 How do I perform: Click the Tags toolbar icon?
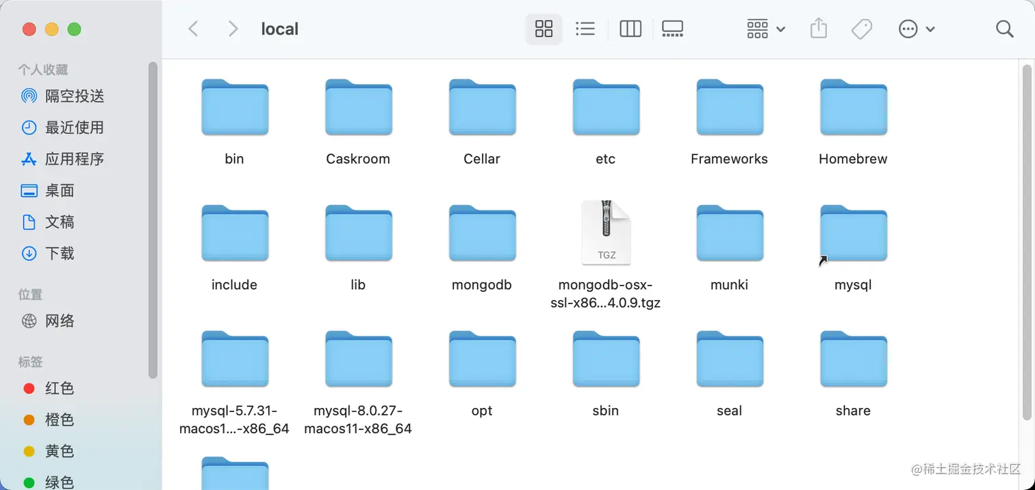(x=861, y=29)
